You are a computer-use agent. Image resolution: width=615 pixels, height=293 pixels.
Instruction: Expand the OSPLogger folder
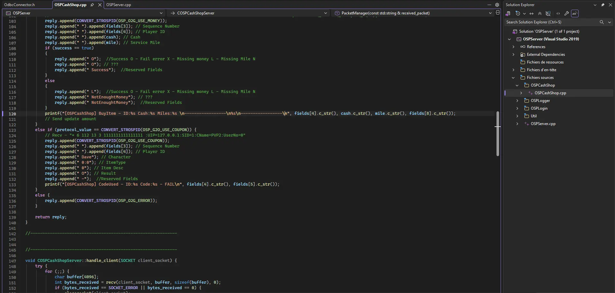pyautogui.click(x=517, y=101)
